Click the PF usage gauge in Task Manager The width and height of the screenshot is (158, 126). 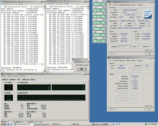[x=9, y=98]
